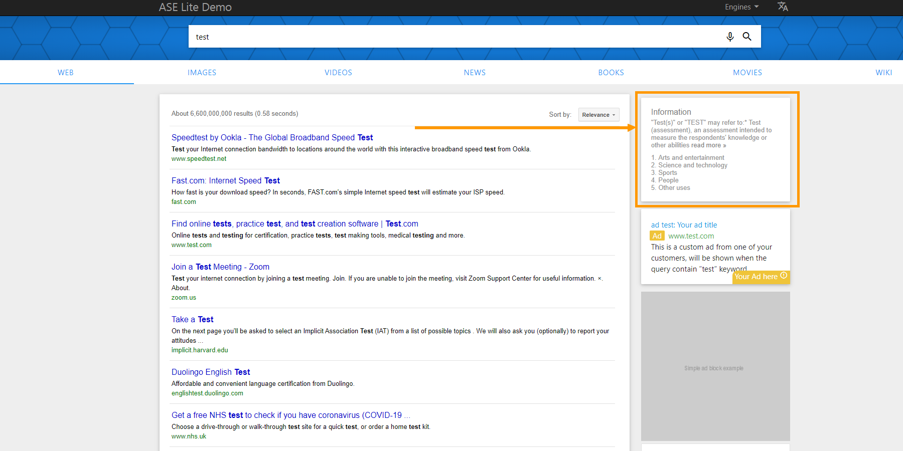The width and height of the screenshot is (903, 451).
Task: Click the www.test.com result URL
Action: point(192,245)
